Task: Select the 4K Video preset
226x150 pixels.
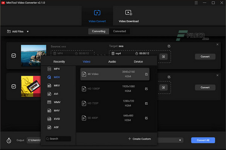Action: 115,74
